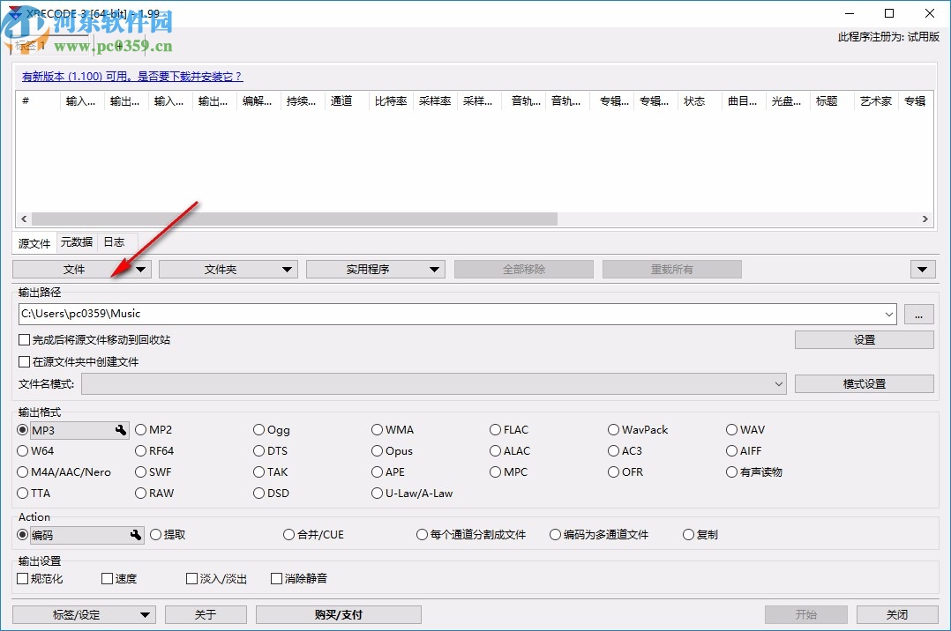The height and width of the screenshot is (631, 951).
Task: Switch Action to 提取
Action: pyautogui.click(x=155, y=535)
